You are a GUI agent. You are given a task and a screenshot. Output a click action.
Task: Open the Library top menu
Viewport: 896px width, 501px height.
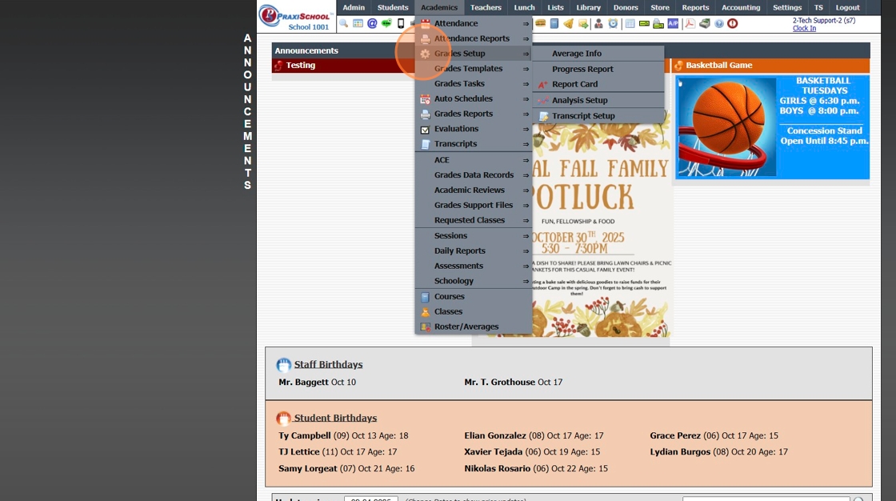click(x=588, y=7)
